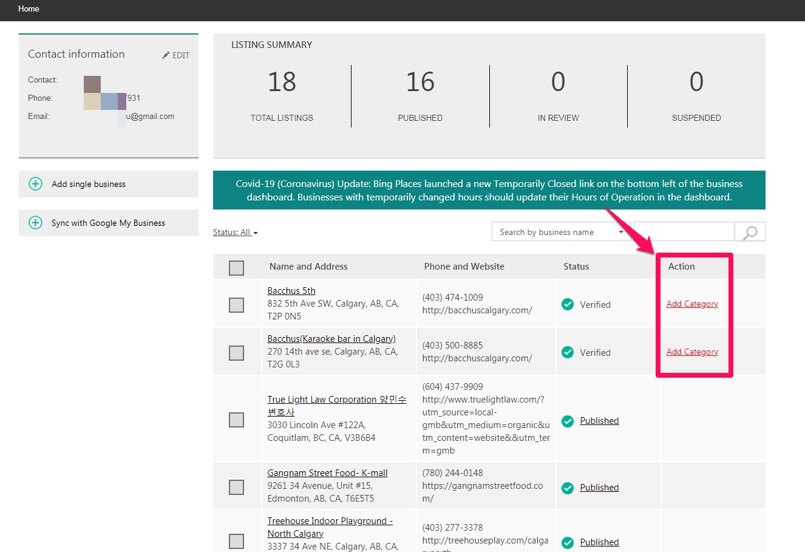Open the Search by business name dropdown

(562, 232)
